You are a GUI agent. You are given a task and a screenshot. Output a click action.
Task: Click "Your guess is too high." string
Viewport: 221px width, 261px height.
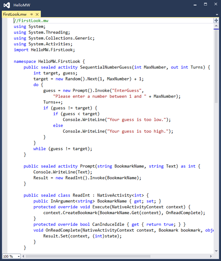point(138,131)
